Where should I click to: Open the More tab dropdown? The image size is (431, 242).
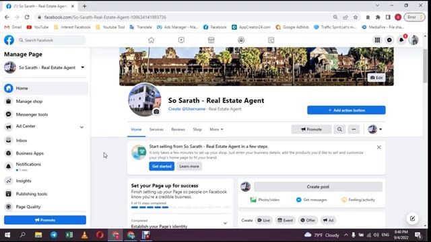(x=216, y=129)
